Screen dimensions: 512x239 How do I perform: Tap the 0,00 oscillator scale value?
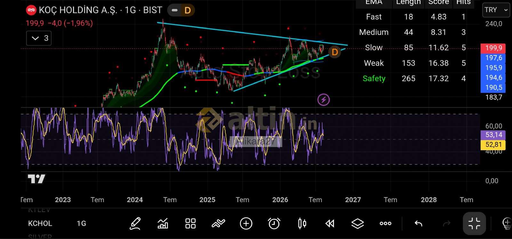point(492,181)
